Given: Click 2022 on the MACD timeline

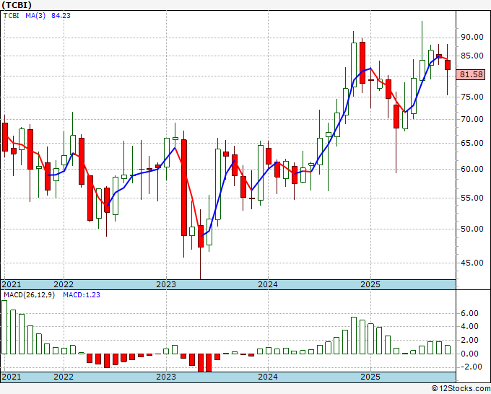Looking at the screenshot, I should point(64,377).
